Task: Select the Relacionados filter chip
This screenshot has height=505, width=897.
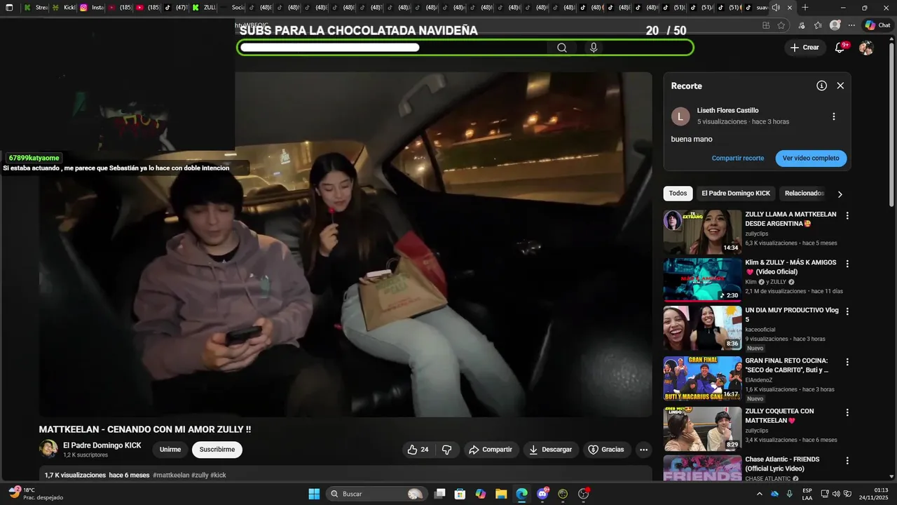Action: (804, 194)
